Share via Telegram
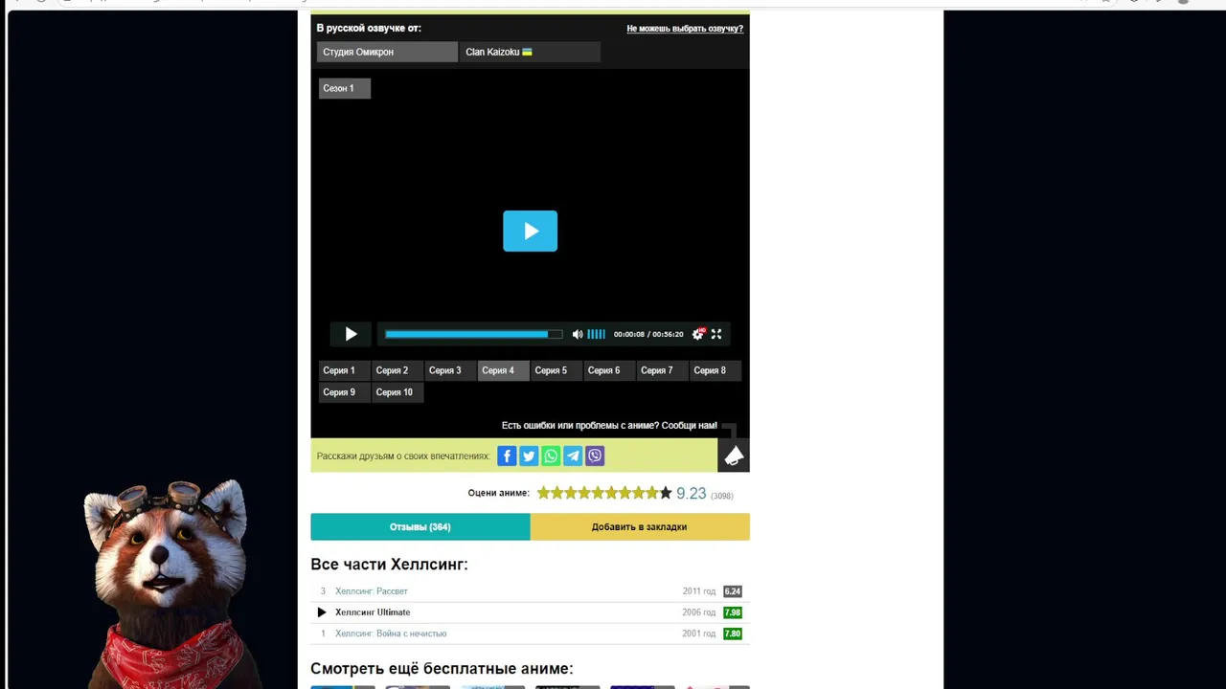 [573, 456]
